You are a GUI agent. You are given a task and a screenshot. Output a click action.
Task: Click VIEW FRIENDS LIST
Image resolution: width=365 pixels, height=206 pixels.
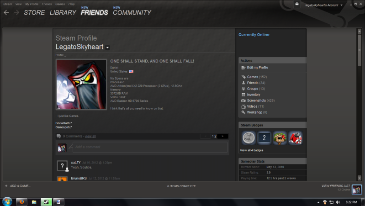click(x=336, y=186)
